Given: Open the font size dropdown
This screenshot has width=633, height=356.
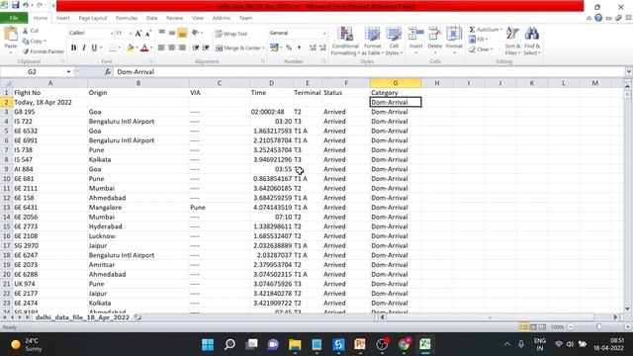Looking at the screenshot, I should pyautogui.click(x=131, y=33).
